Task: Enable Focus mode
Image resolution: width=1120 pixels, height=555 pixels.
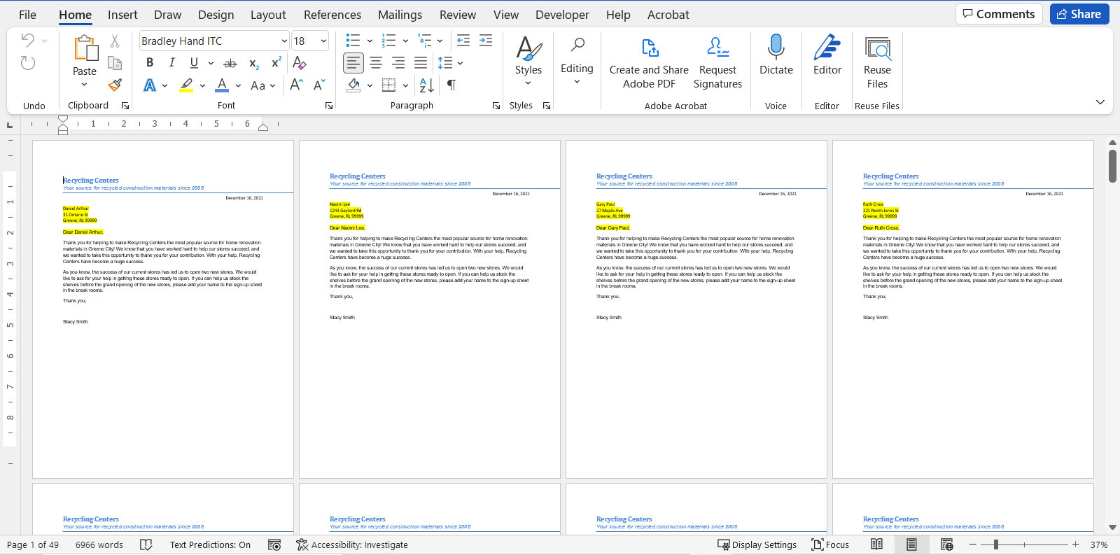Action: (x=830, y=545)
